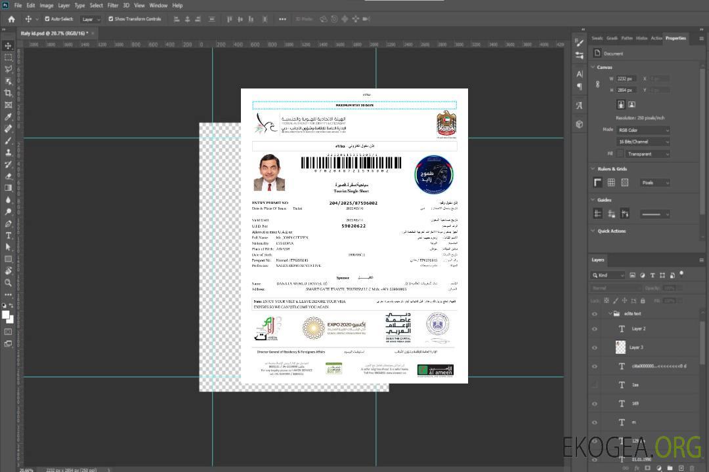Open the Layers panel menu

(701, 260)
